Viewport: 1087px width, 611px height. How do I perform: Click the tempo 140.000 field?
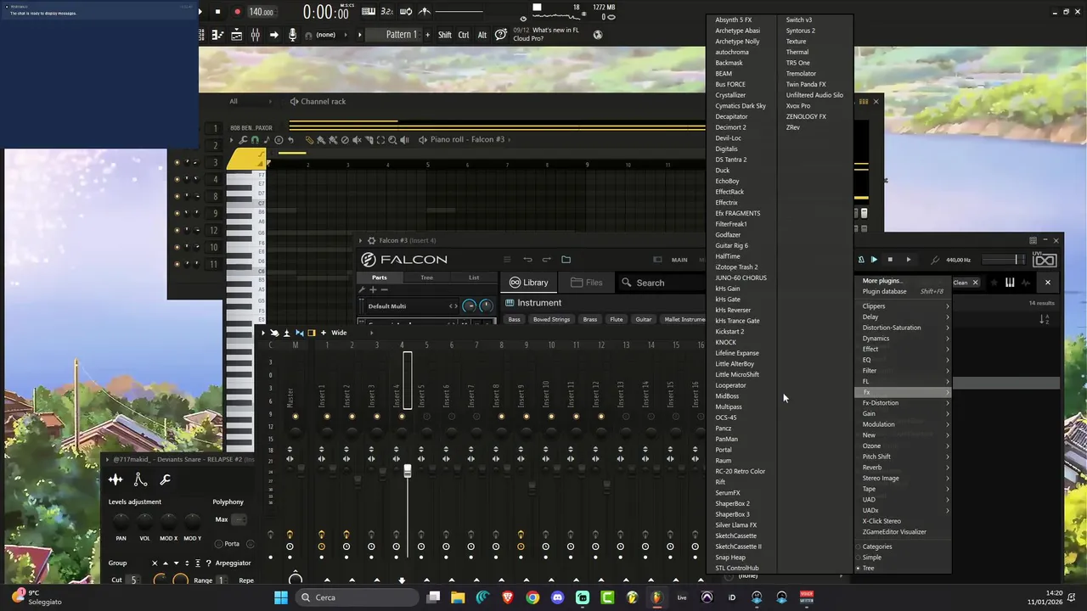[262, 12]
